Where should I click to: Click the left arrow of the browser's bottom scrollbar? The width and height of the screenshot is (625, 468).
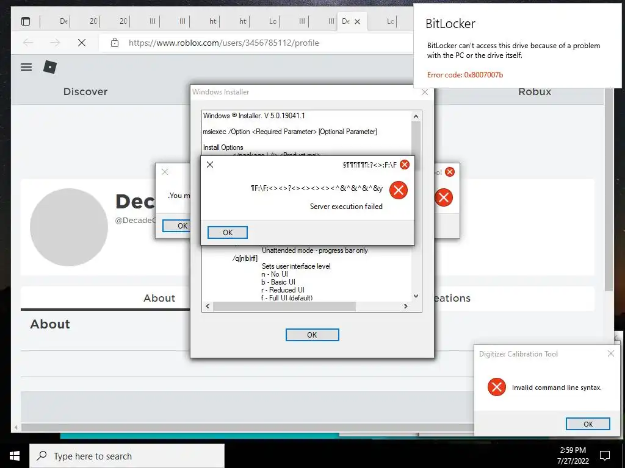[16, 428]
